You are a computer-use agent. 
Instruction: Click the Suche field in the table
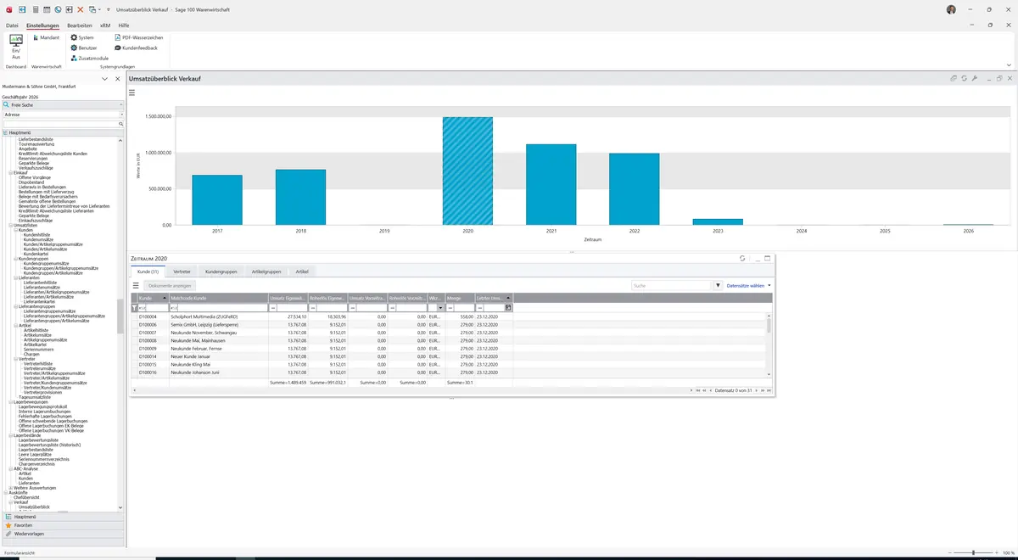point(670,286)
